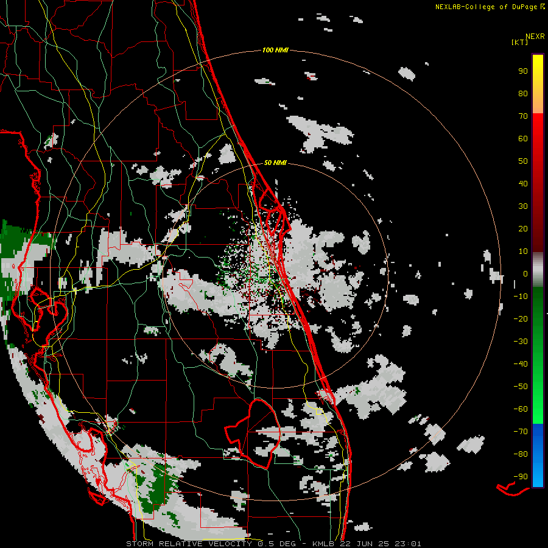This screenshot has height=548, width=548.
Task: Click the [KT] units label
Action: (x=519, y=42)
